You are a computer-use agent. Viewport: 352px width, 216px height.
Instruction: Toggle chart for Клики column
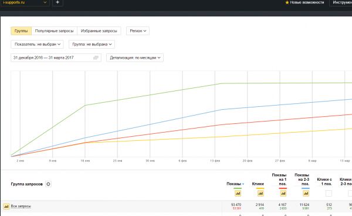(260, 193)
